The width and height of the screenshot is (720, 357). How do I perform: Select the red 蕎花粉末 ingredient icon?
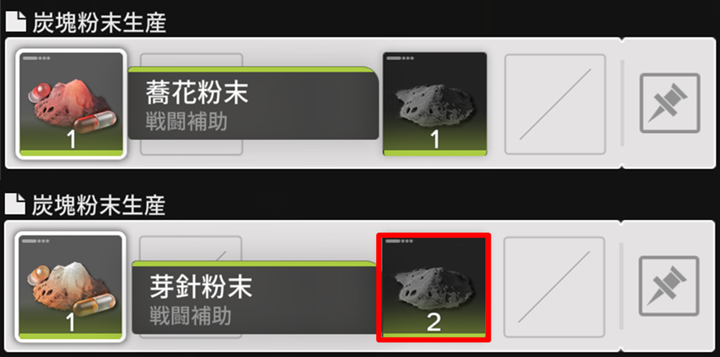tap(71, 104)
